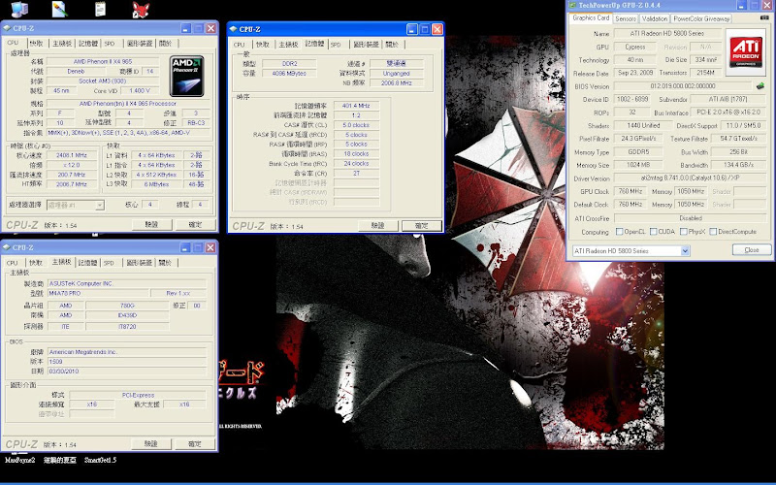Click the 'Cypress' GPU value

[635, 47]
